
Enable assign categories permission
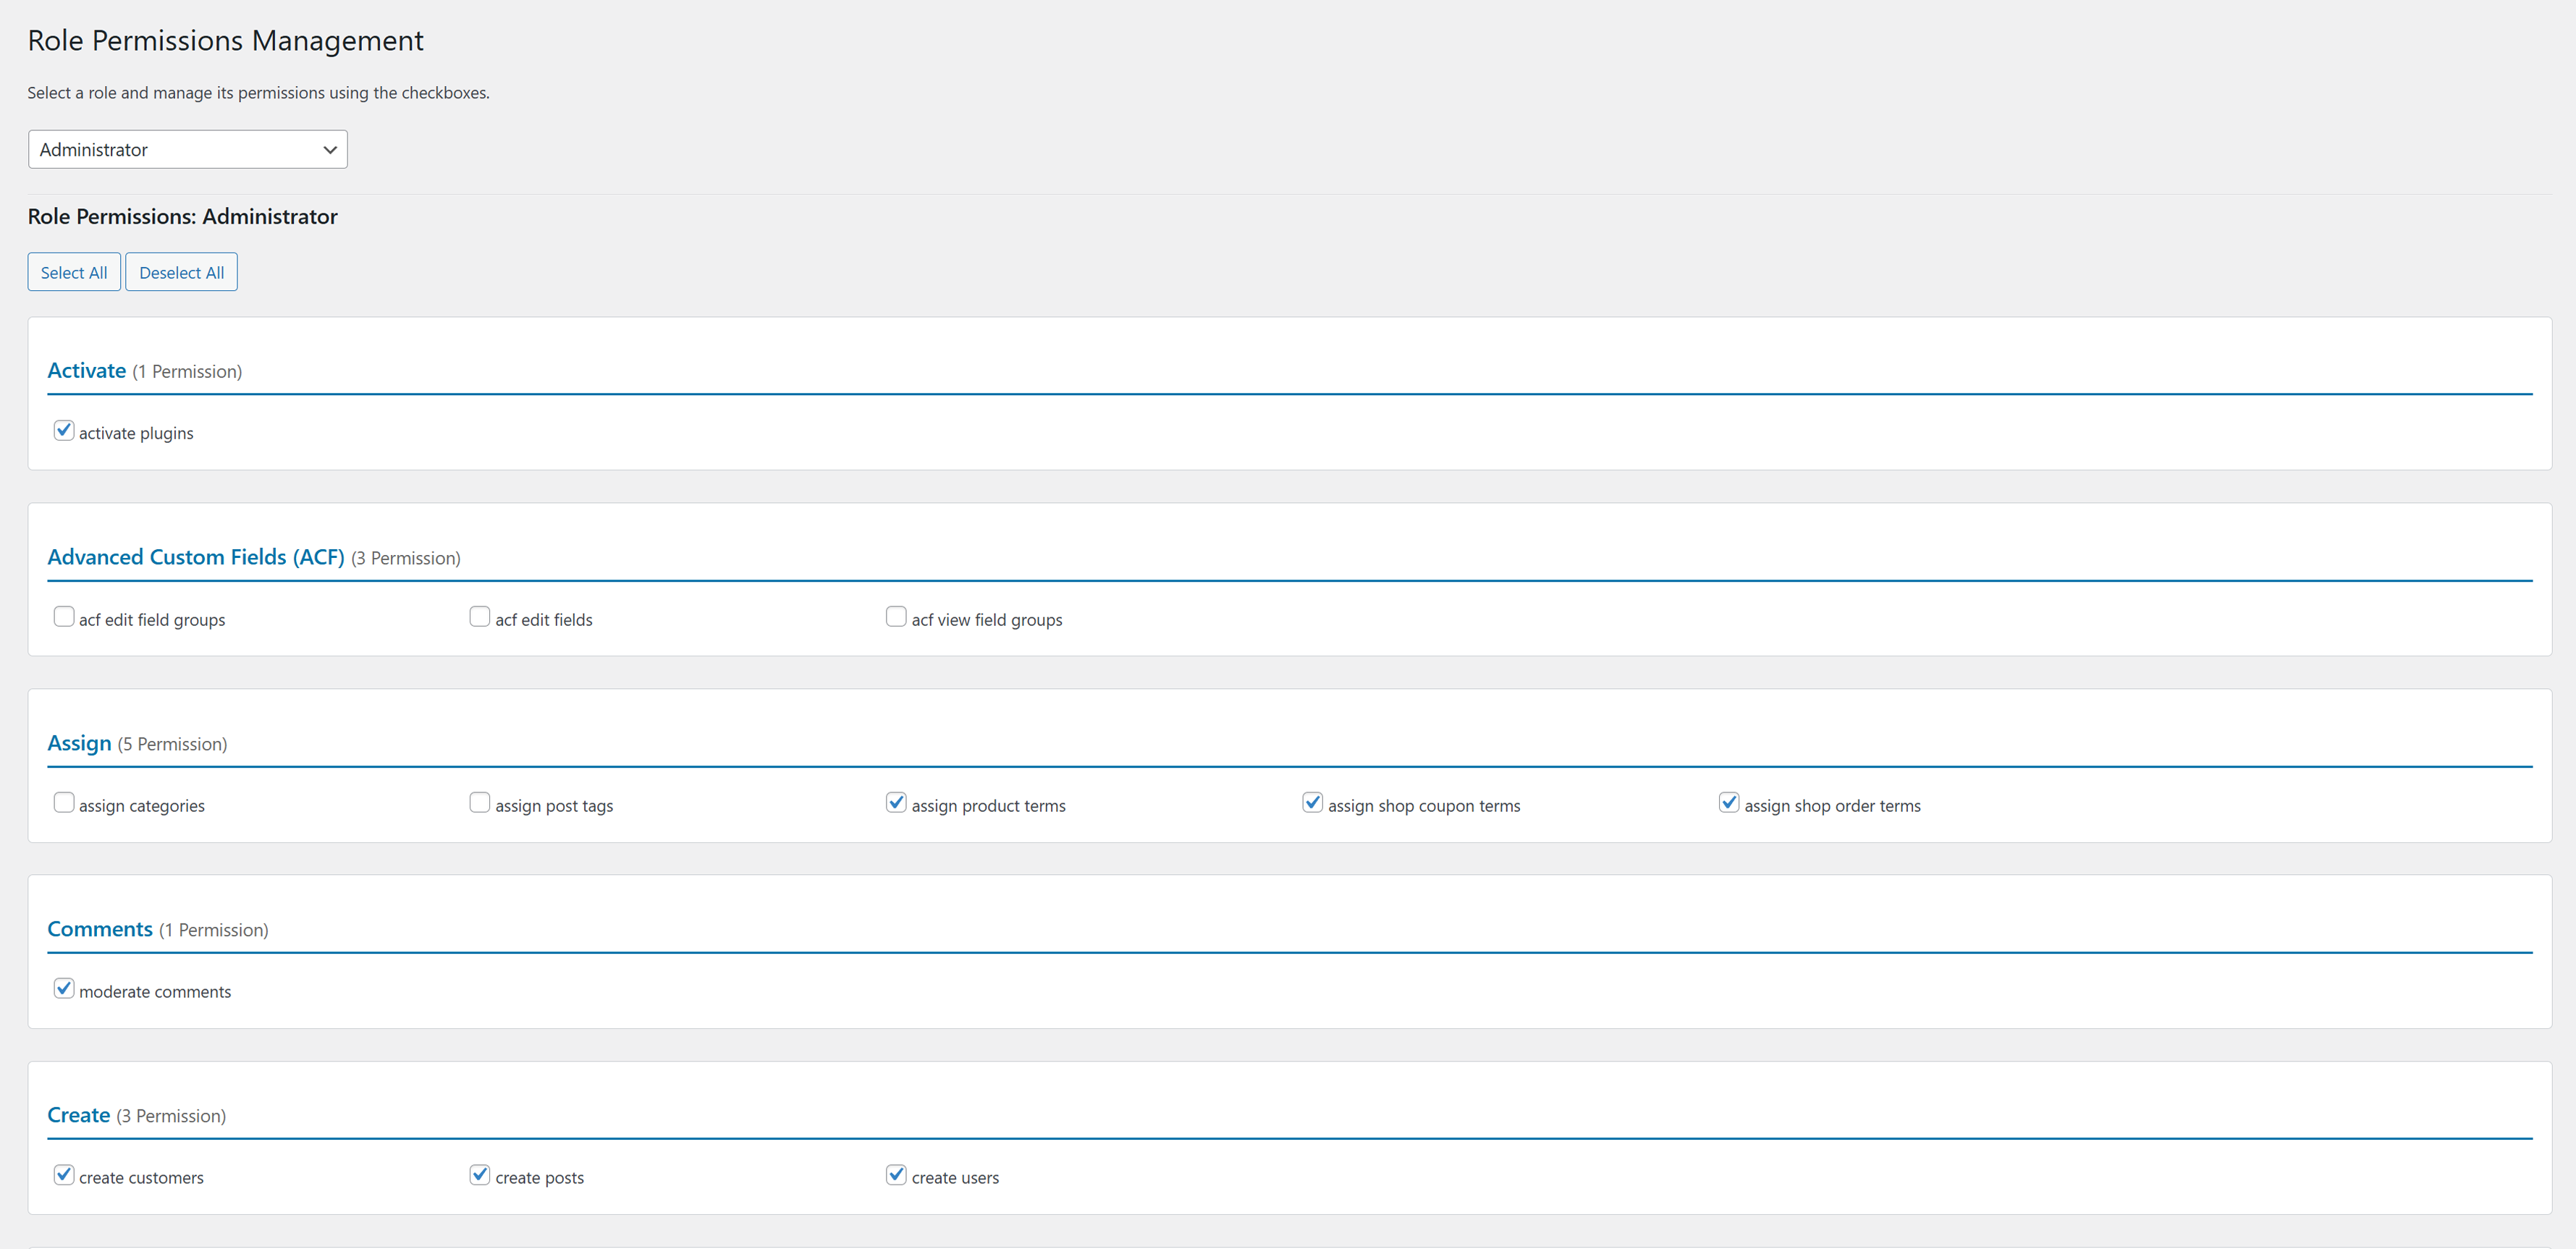(64, 802)
